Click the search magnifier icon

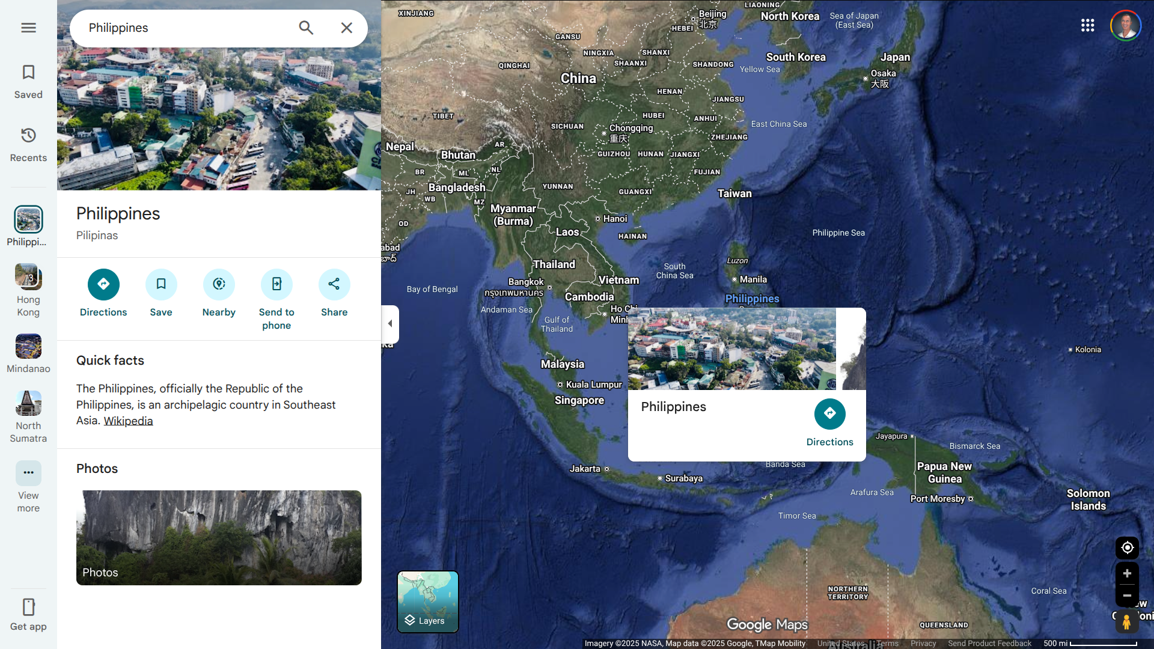point(306,28)
